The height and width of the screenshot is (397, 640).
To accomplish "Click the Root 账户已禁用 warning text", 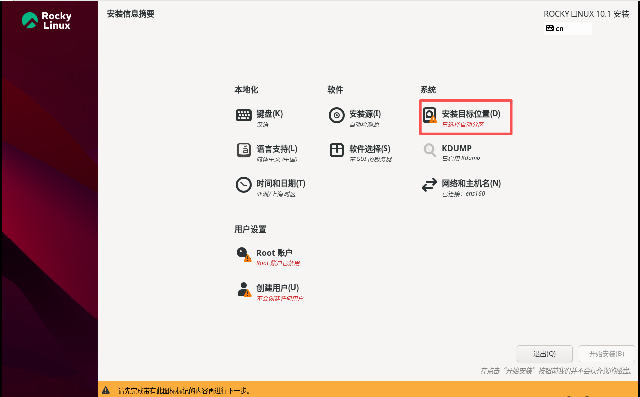I will pyautogui.click(x=278, y=263).
